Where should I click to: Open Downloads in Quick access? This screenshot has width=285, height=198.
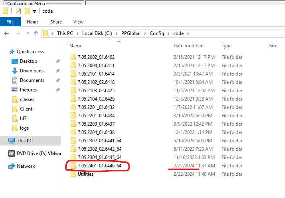coord(32,71)
